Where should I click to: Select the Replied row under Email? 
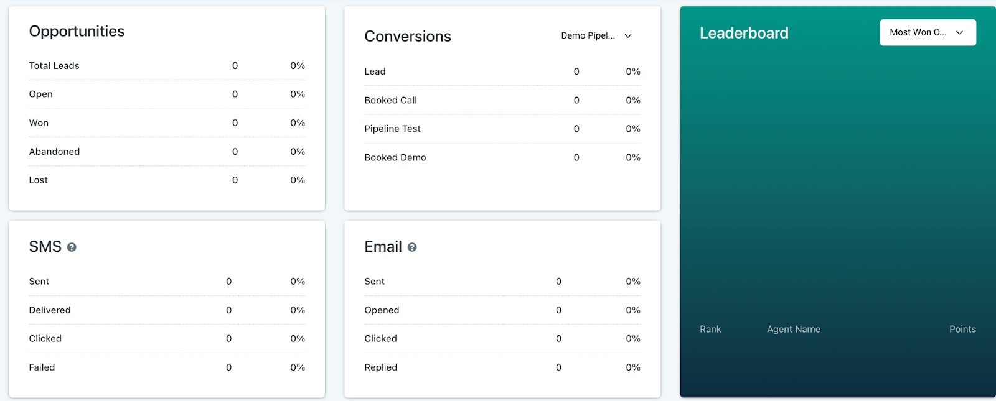pyautogui.click(x=380, y=367)
